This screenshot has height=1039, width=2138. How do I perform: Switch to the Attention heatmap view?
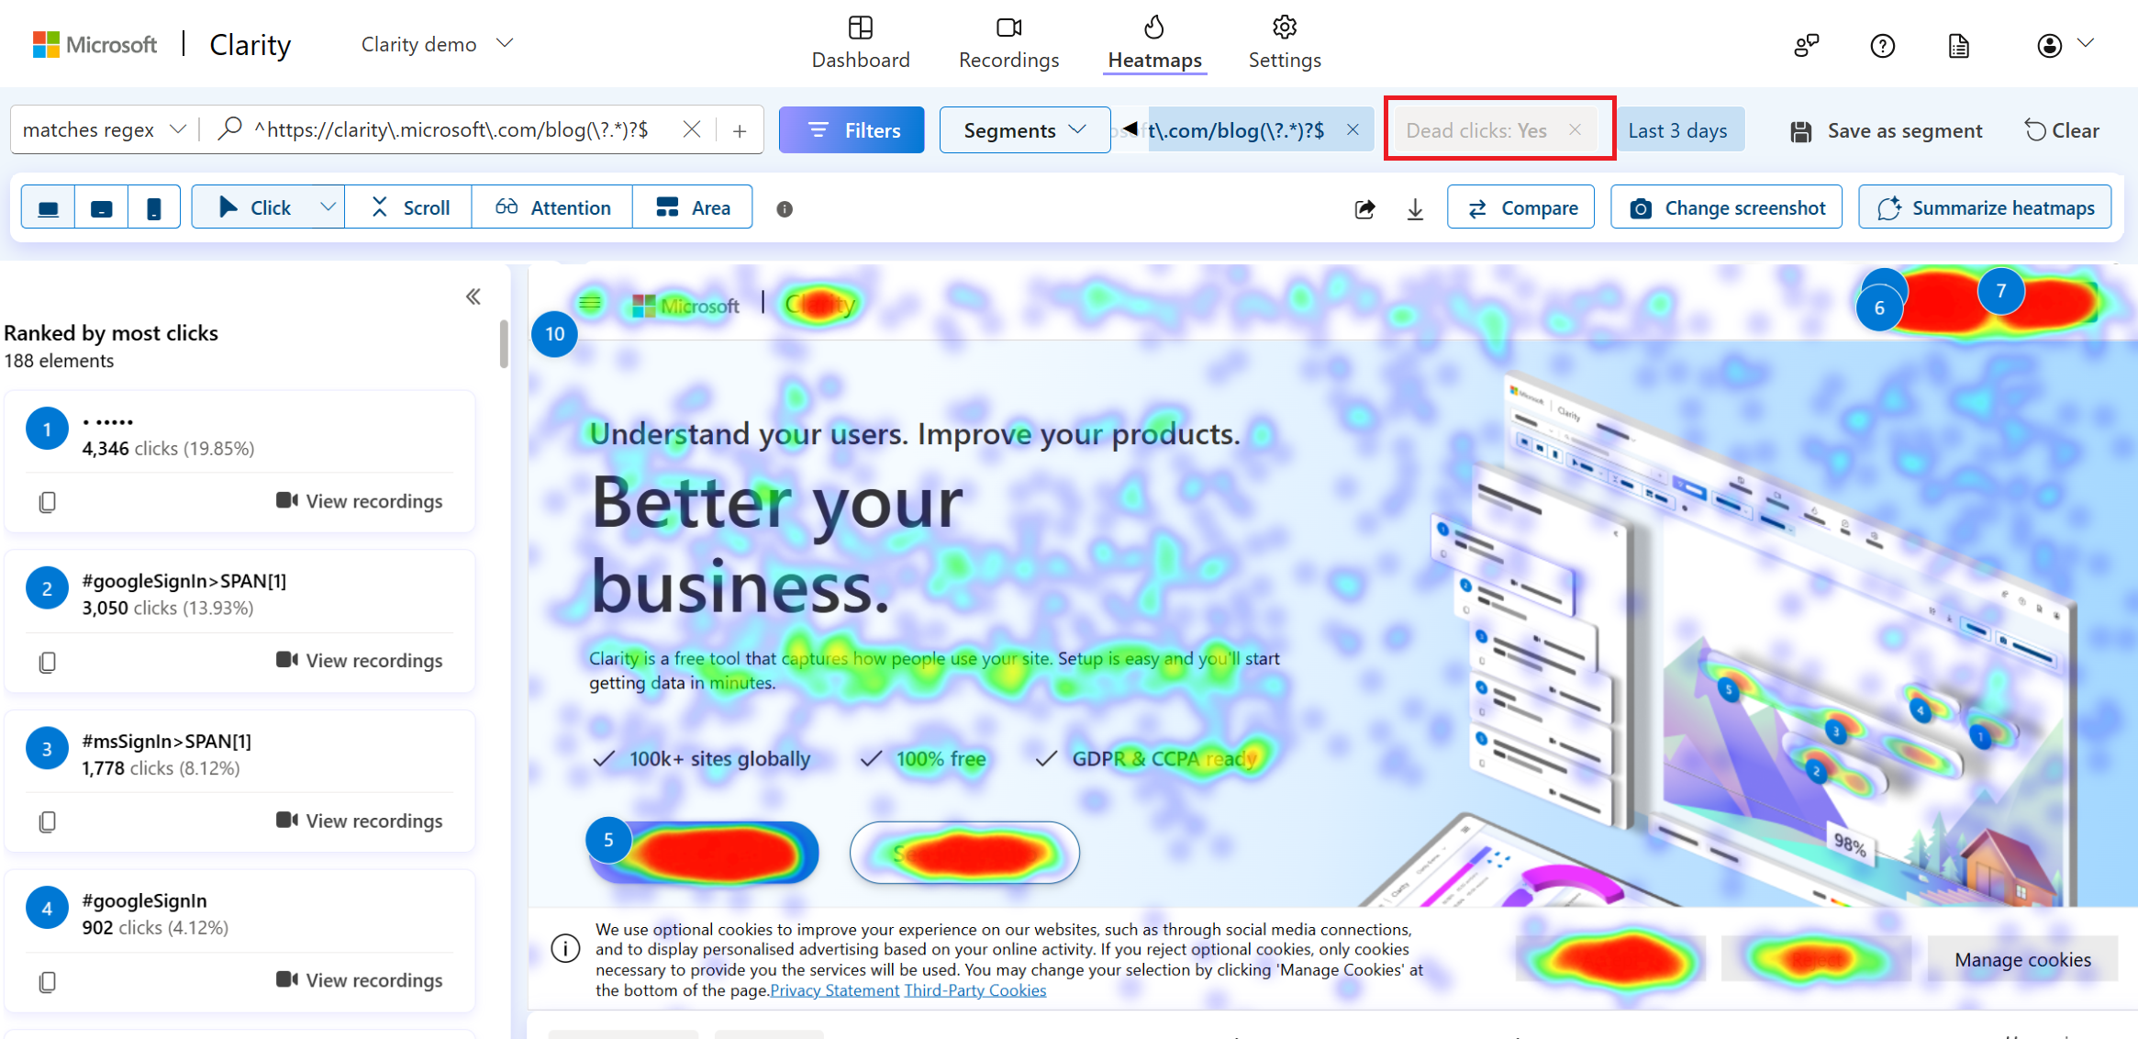point(551,207)
